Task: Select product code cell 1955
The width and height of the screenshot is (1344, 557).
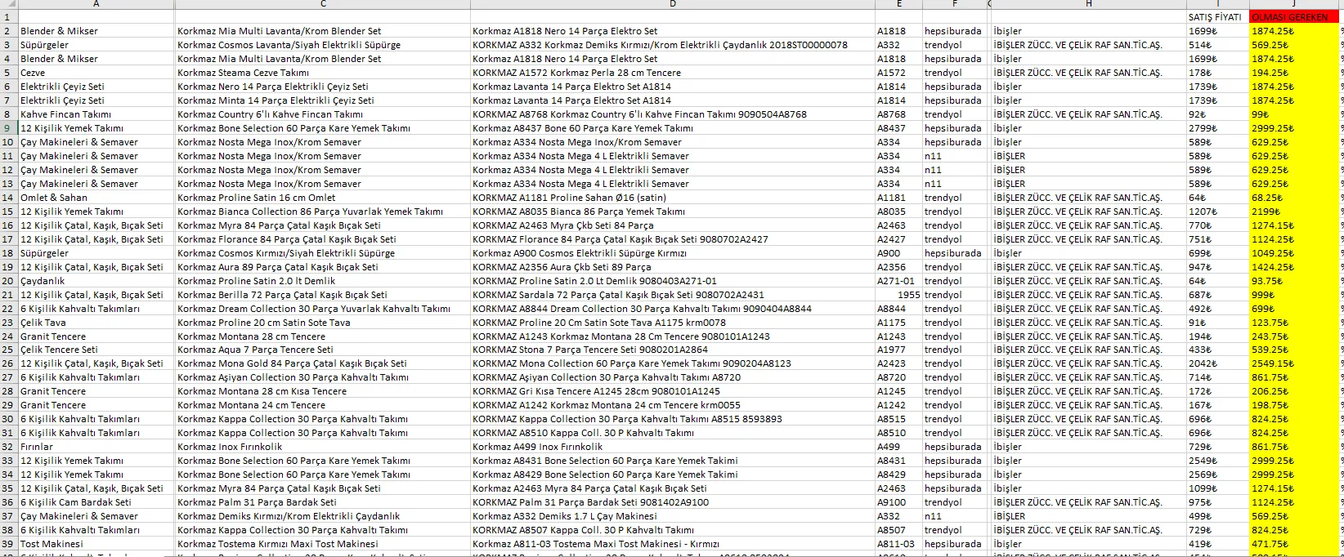Action: [x=898, y=295]
